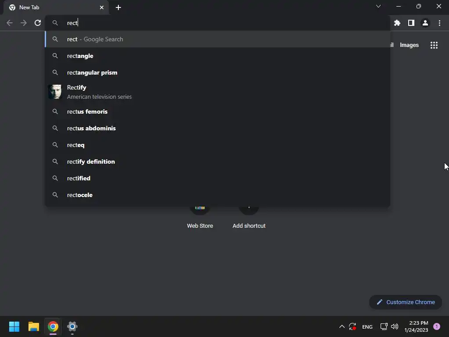The image size is (449, 337).
Task: Select the 'recteq' suggestion
Action: click(x=217, y=145)
